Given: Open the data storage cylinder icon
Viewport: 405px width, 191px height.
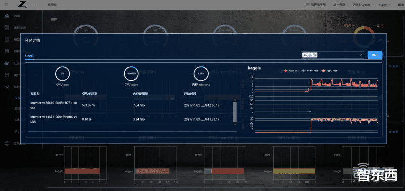Looking at the screenshot, I should (7, 51).
